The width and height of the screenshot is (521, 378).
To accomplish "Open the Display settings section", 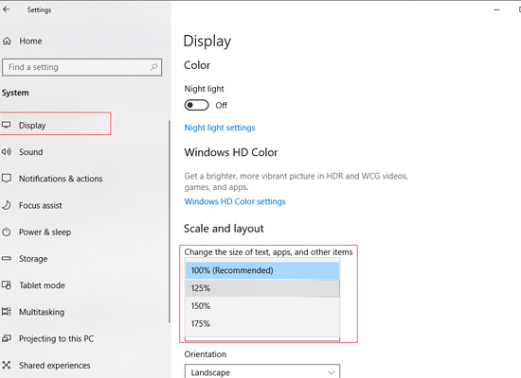I will point(55,126).
